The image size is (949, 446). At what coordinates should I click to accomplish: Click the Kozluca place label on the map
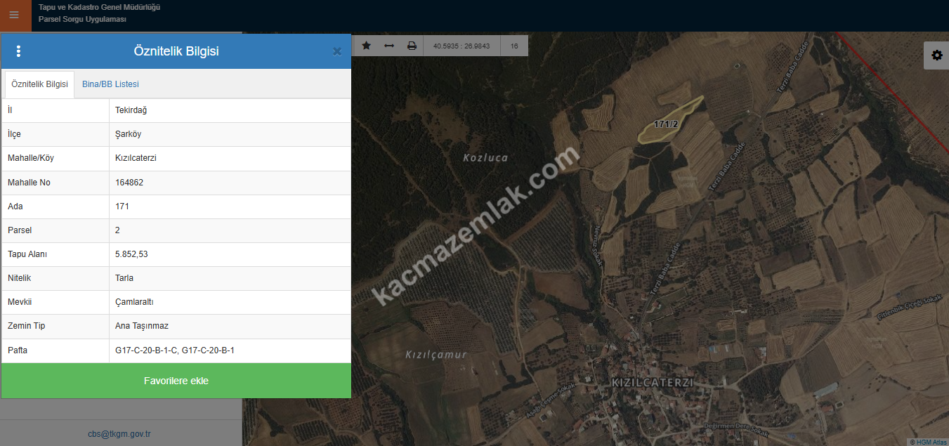click(485, 158)
